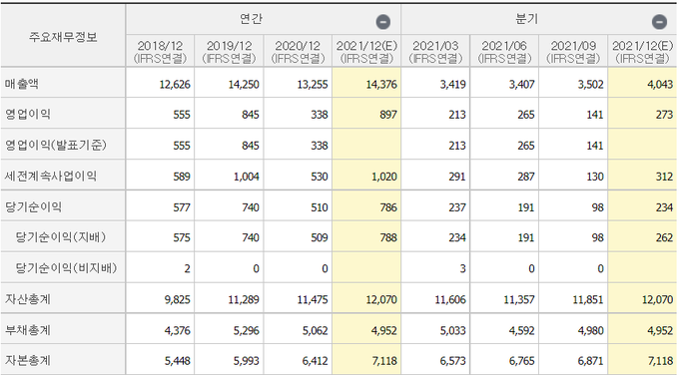This screenshot has height=375, width=679.
Task: Expand the 당기순이익 row label
Action: [33, 206]
